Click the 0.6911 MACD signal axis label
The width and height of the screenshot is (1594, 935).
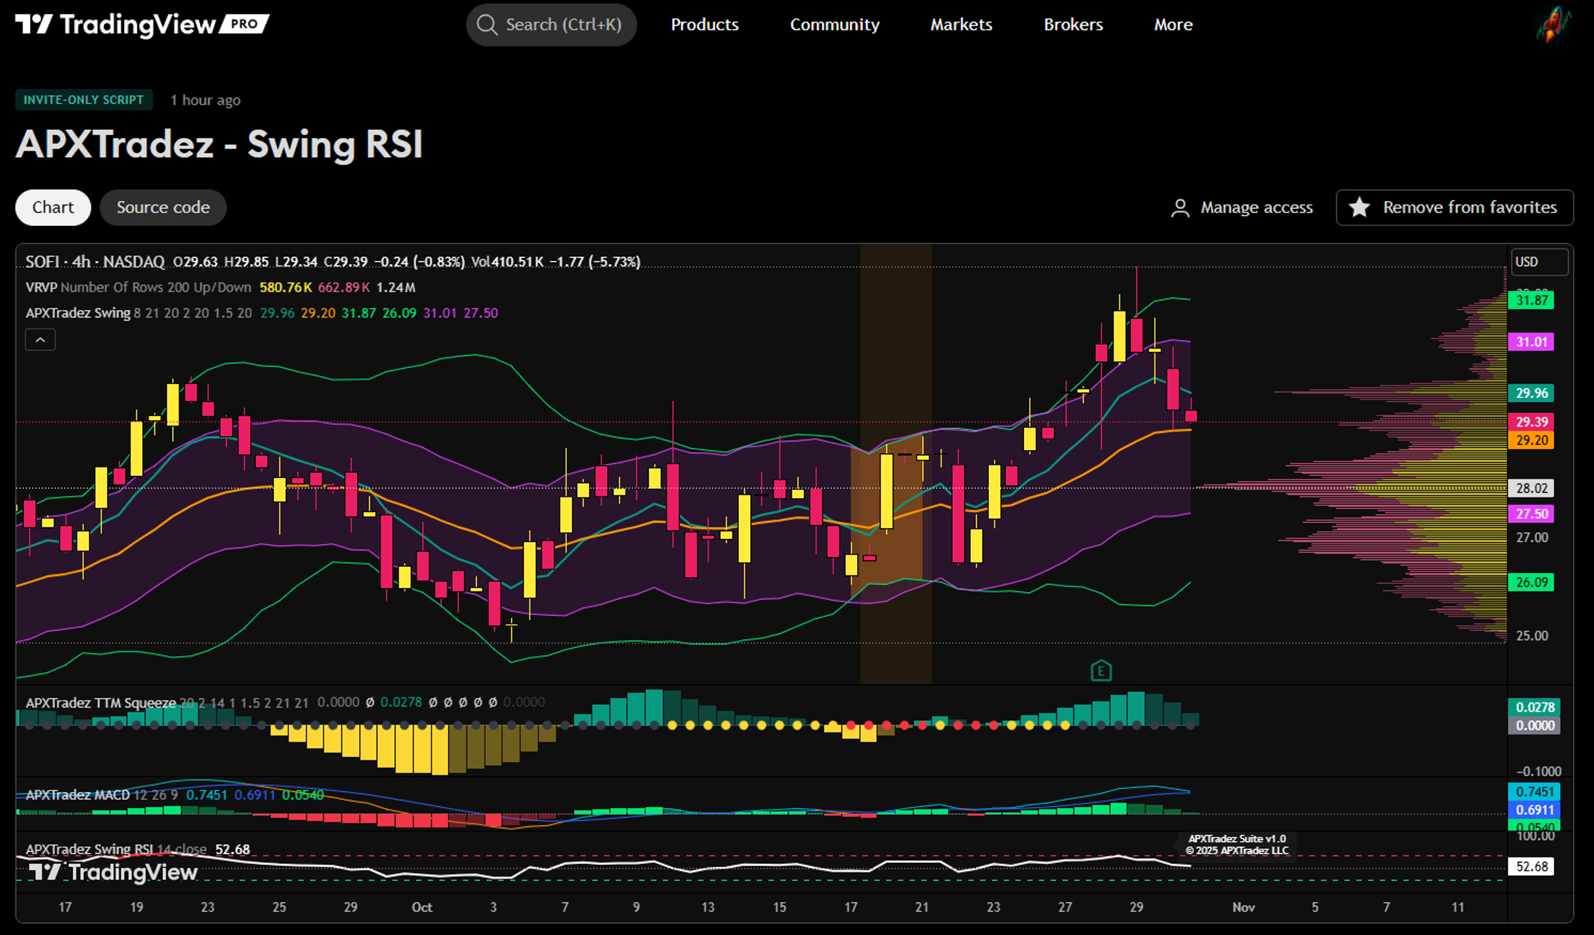[1534, 810]
